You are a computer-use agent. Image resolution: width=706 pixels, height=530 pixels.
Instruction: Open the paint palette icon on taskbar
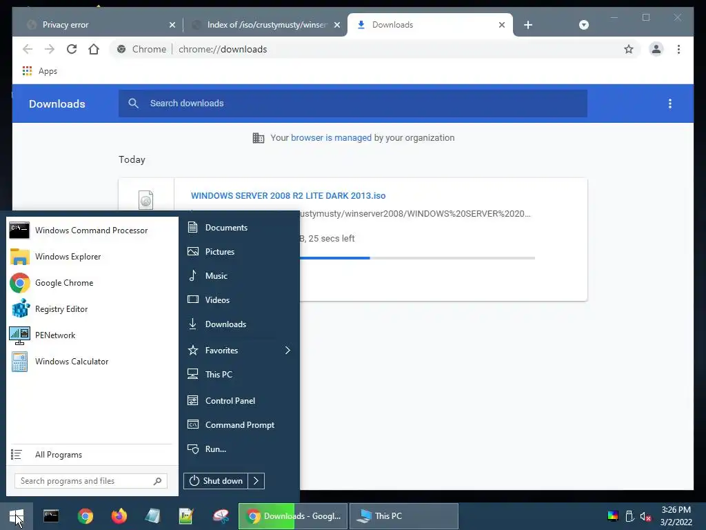point(221,516)
